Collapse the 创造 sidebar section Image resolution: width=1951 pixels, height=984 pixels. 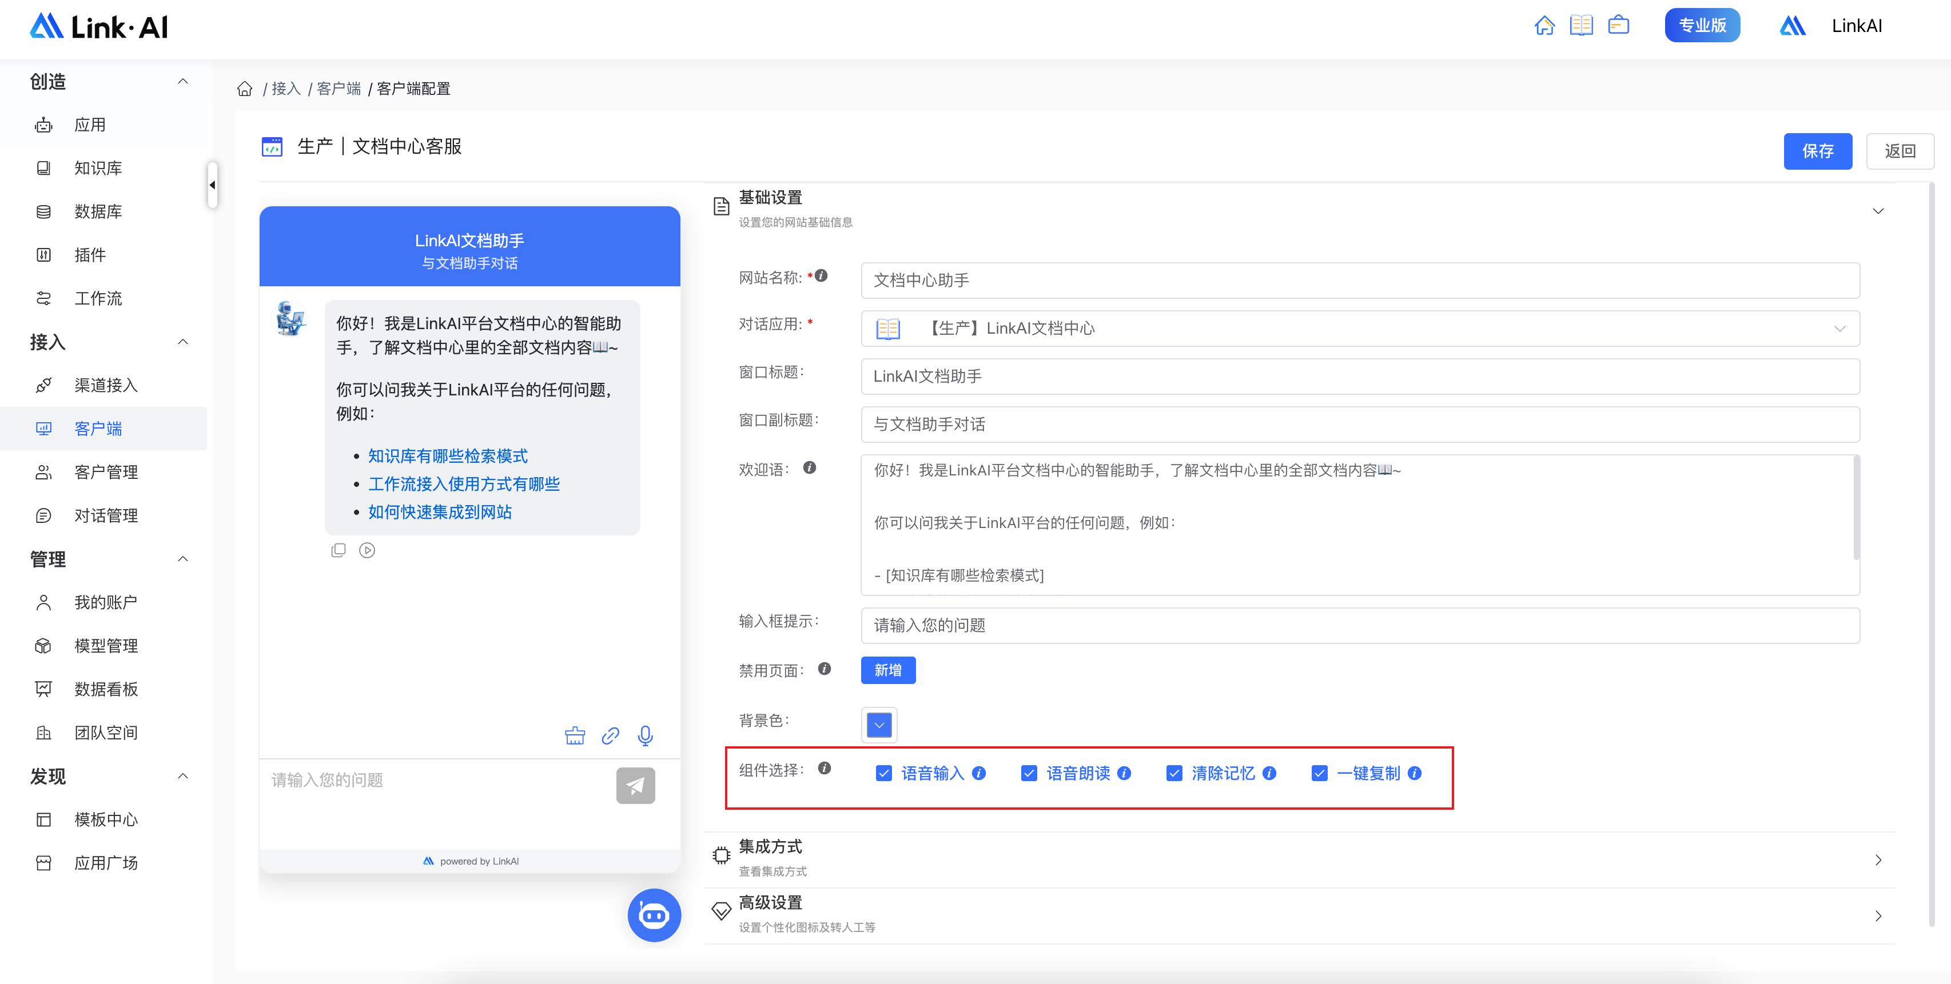[x=182, y=81]
